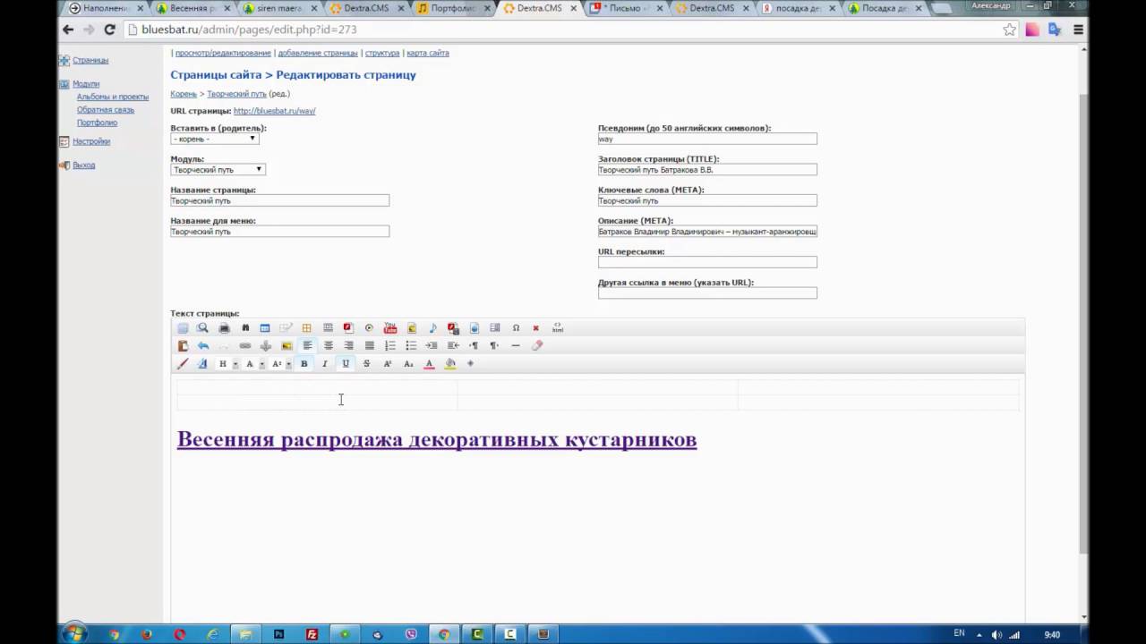Center align the text
The width and height of the screenshot is (1146, 644).
(329, 346)
